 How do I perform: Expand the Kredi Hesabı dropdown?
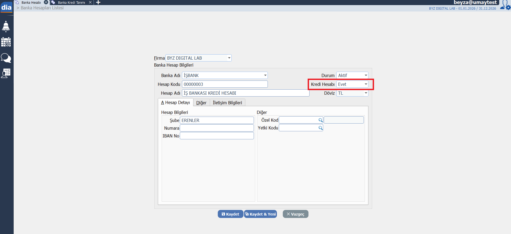[366, 84]
